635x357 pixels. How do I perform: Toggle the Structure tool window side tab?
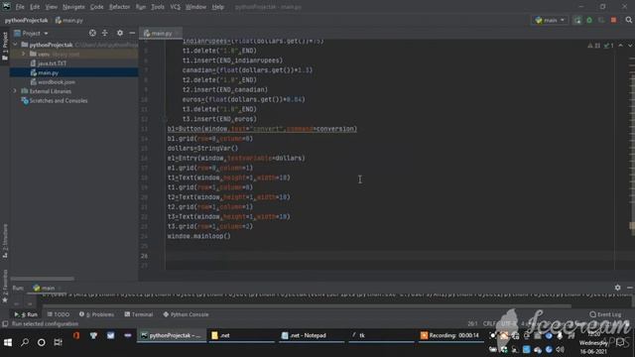[x=5, y=241]
